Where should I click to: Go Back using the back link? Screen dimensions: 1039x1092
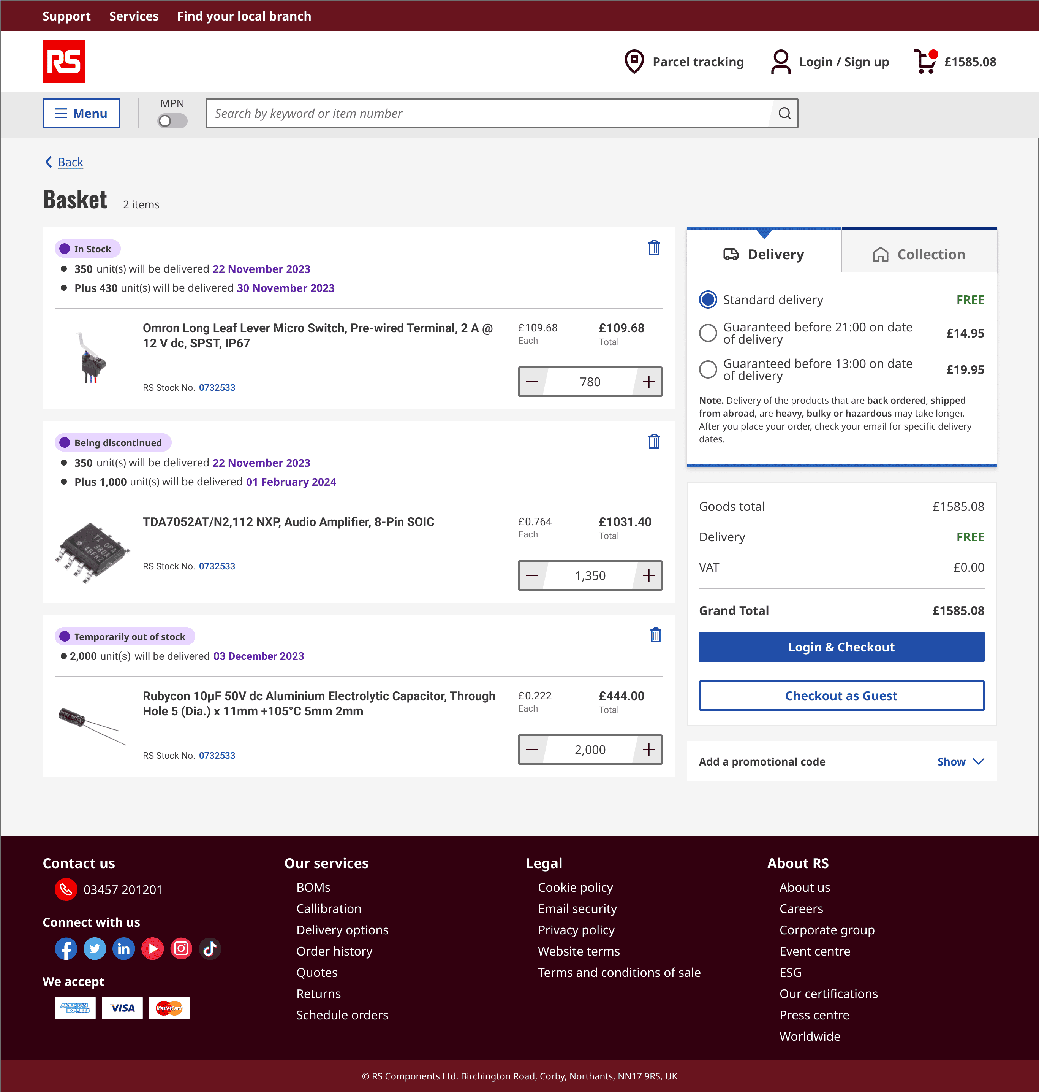tap(70, 162)
